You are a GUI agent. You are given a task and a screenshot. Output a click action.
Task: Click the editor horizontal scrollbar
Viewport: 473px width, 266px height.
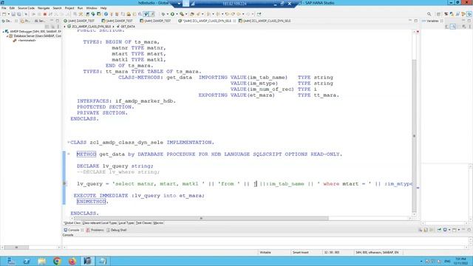tap(201, 218)
